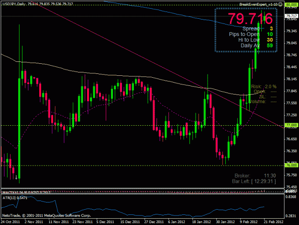The width and height of the screenshot is (299, 225).
Task: Click the 11 Nov 2011 date label
Action: 58,222
